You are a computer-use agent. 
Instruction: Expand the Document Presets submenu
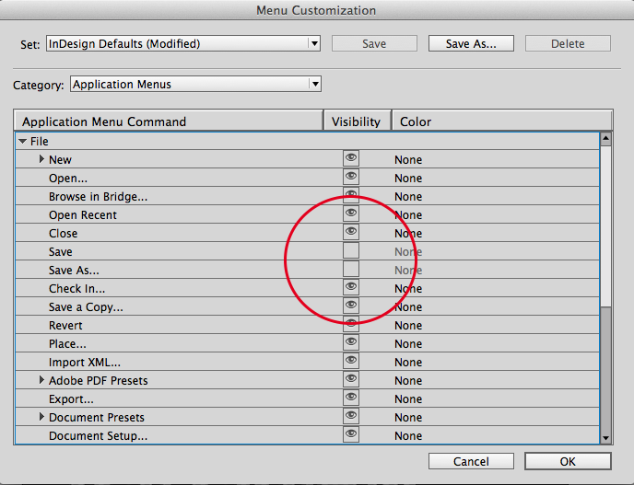coord(41,418)
